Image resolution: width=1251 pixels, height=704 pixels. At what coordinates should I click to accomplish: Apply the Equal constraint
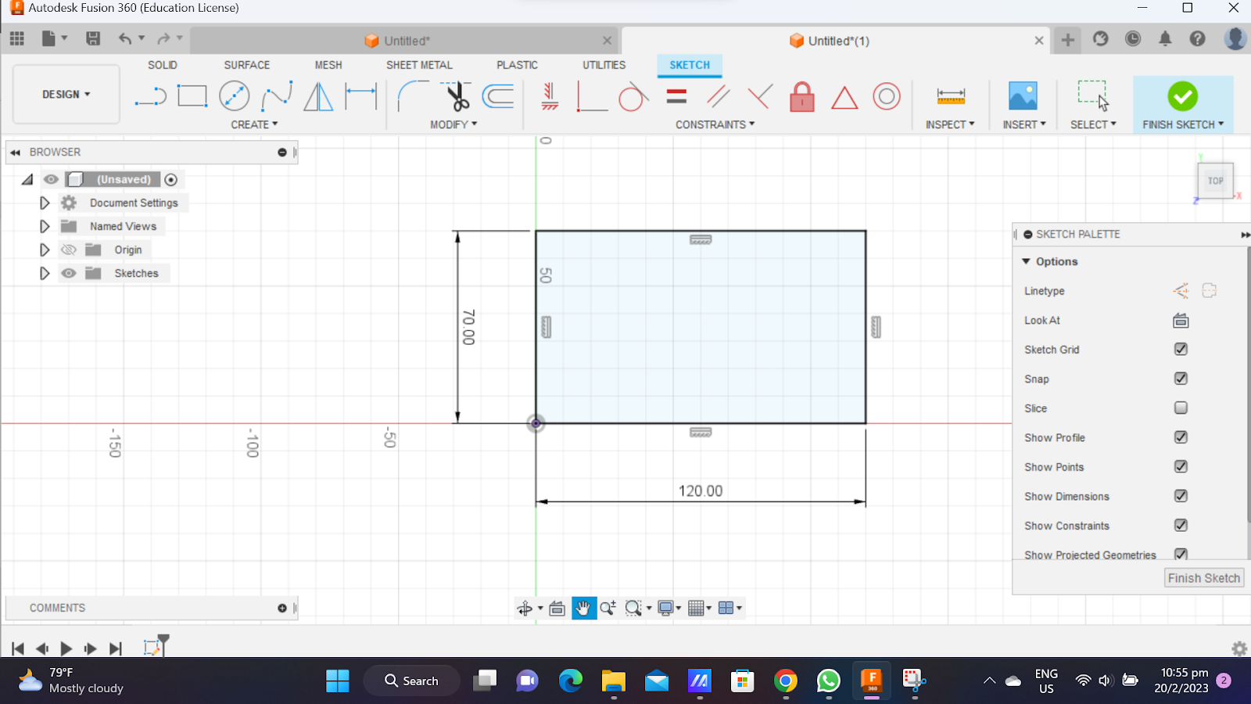[676, 96]
